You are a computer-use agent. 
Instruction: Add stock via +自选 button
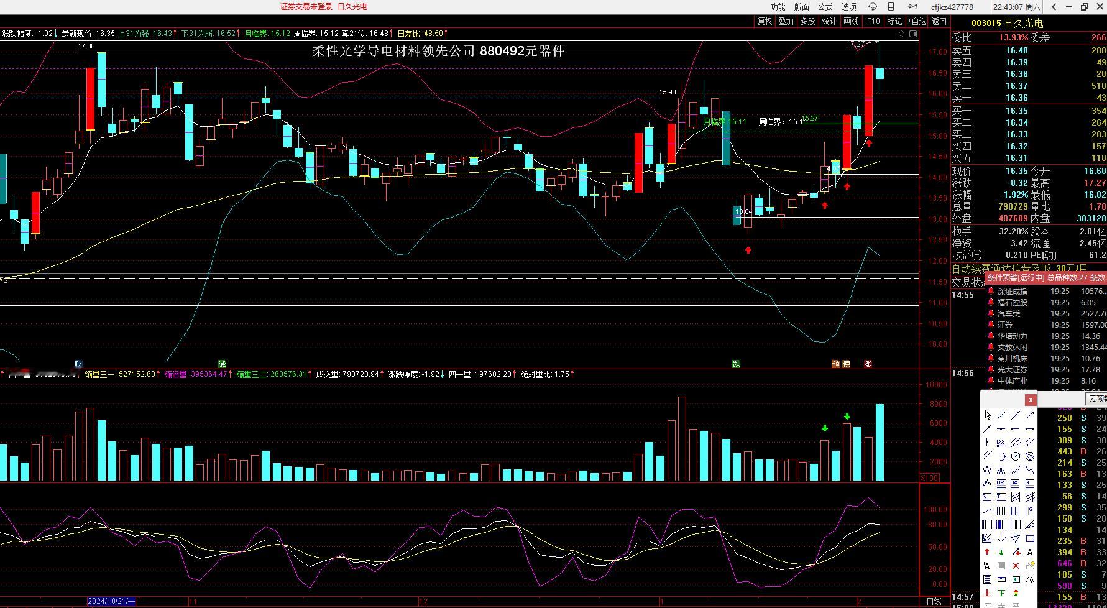[917, 21]
